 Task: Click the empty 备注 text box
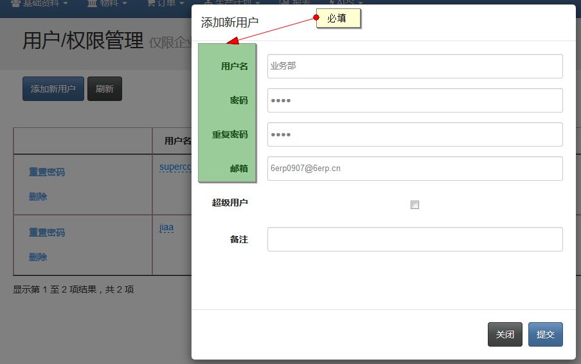point(415,239)
